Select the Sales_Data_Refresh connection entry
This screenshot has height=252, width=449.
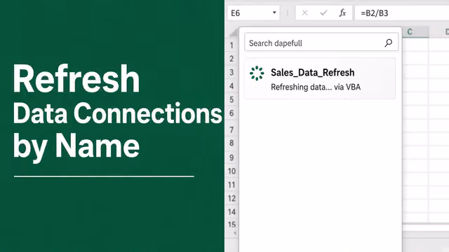click(x=320, y=78)
